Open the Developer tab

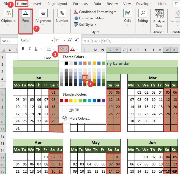click(x=144, y=4)
